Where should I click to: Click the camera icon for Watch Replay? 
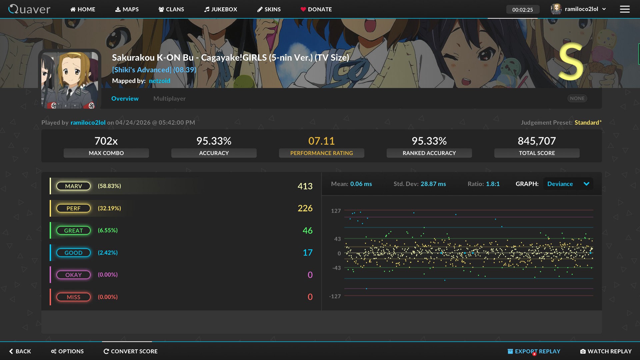583,351
